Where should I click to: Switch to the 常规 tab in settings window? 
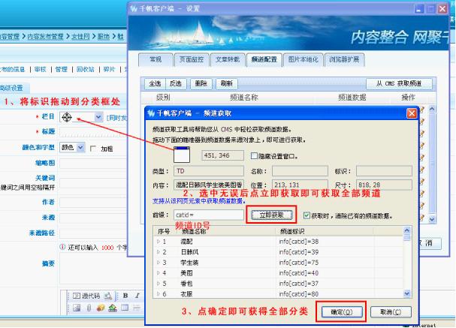pos(156,59)
